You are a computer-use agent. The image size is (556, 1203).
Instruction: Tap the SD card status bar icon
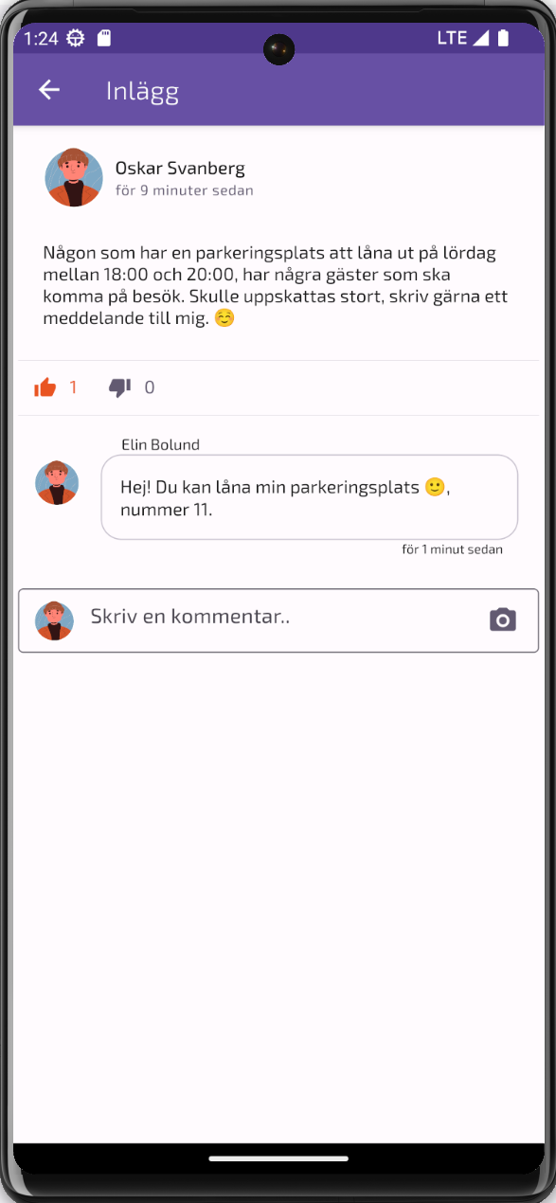(x=104, y=38)
